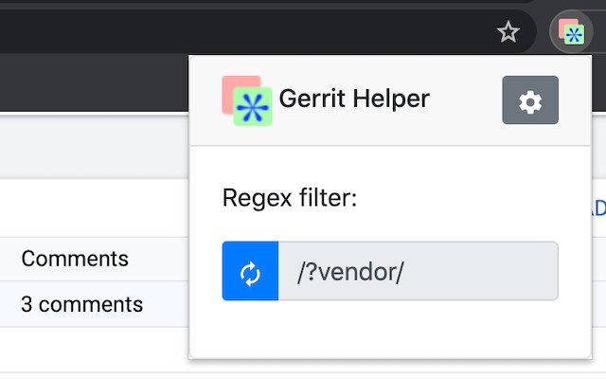The height and width of the screenshot is (379, 606).
Task: Click the "Regex filter:" label
Action: click(290, 198)
